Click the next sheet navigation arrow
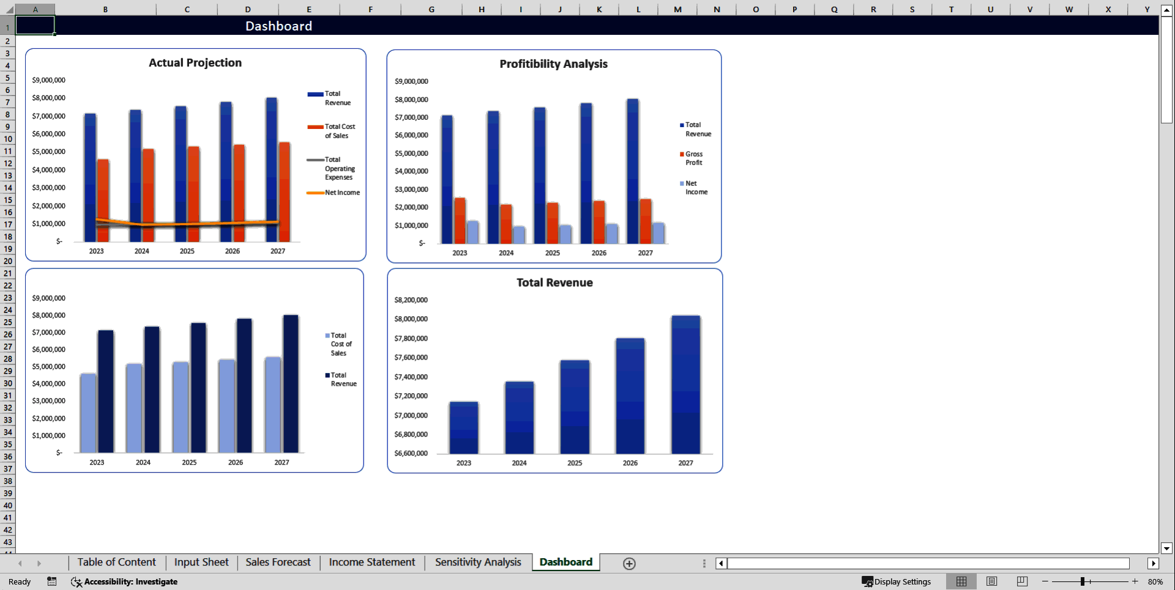The width and height of the screenshot is (1175, 590). point(39,563)
